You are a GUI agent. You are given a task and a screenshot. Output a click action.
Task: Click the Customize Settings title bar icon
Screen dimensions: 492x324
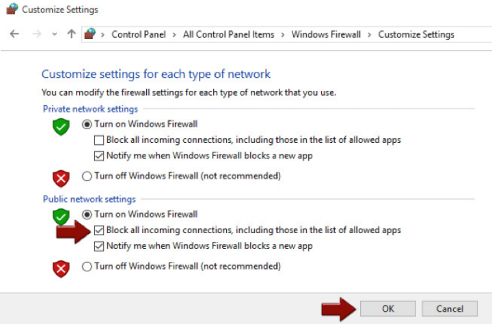pyautogui.click(x=11, y=10)
